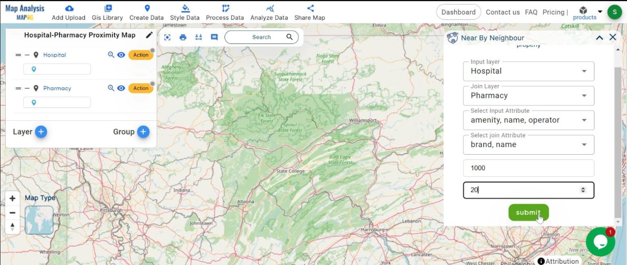Image resolution: width=627 pixels, height=265 pixels.
Task: Open the Hospital layer Action button
Action: coord(141,55)
